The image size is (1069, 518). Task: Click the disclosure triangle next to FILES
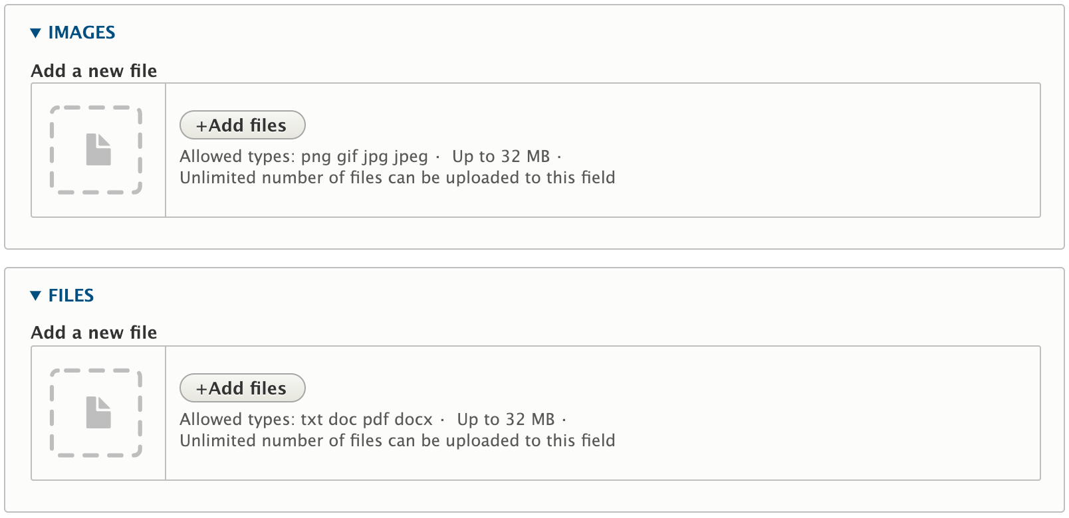coord(34,296)
